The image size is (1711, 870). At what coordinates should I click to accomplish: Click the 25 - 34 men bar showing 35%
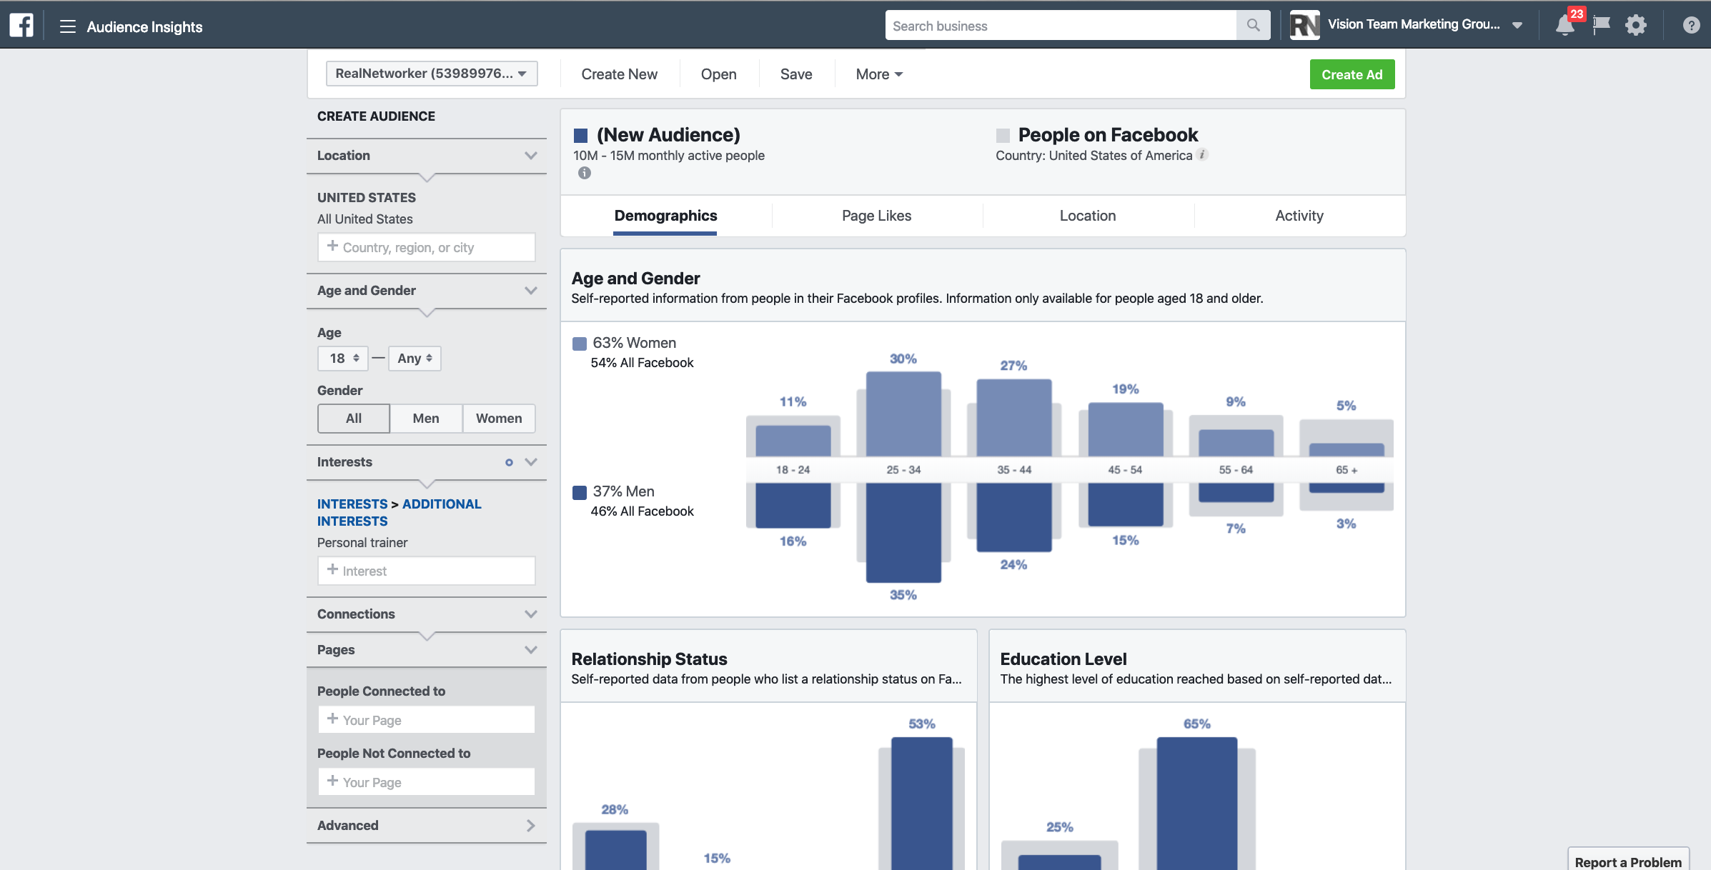point(903,533)
